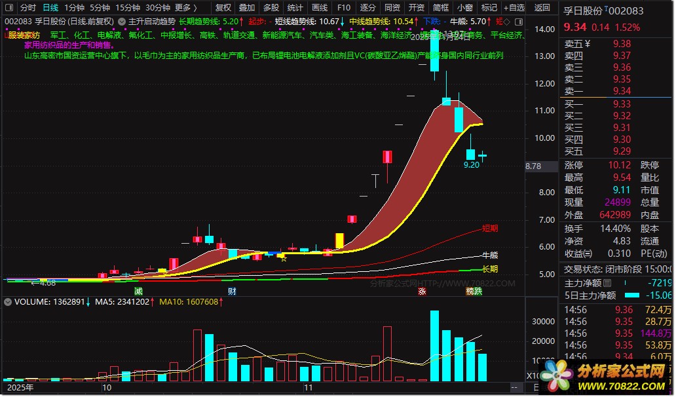
Task: Click the 减 event marker below chart
Action: pos(138,292)
